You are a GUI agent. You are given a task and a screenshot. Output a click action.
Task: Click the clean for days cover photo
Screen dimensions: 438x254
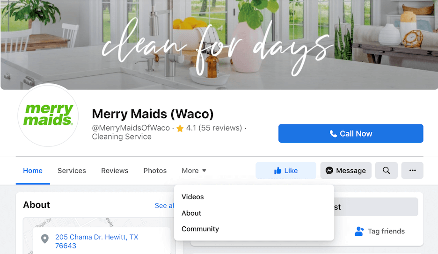click(x=219, y=44)
